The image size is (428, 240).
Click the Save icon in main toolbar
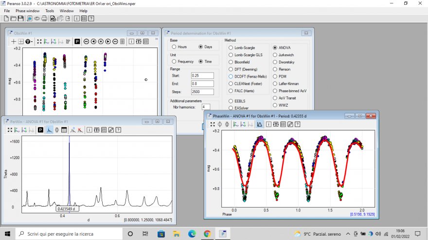tap(20, 18)
